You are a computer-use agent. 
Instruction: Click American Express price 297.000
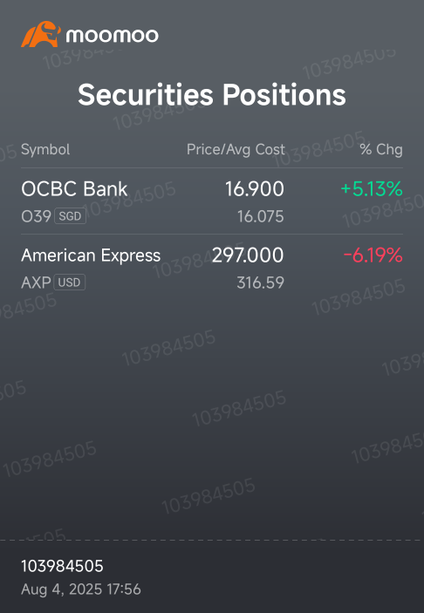pos(248,255)
